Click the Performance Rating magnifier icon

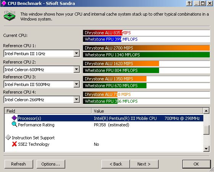click(14, 124)
